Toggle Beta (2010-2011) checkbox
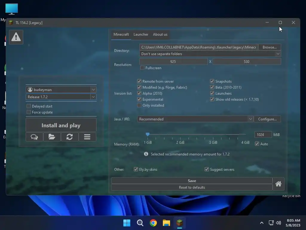Screen dimensions: 306x230 pyautogui.click(x=212, y=87)
